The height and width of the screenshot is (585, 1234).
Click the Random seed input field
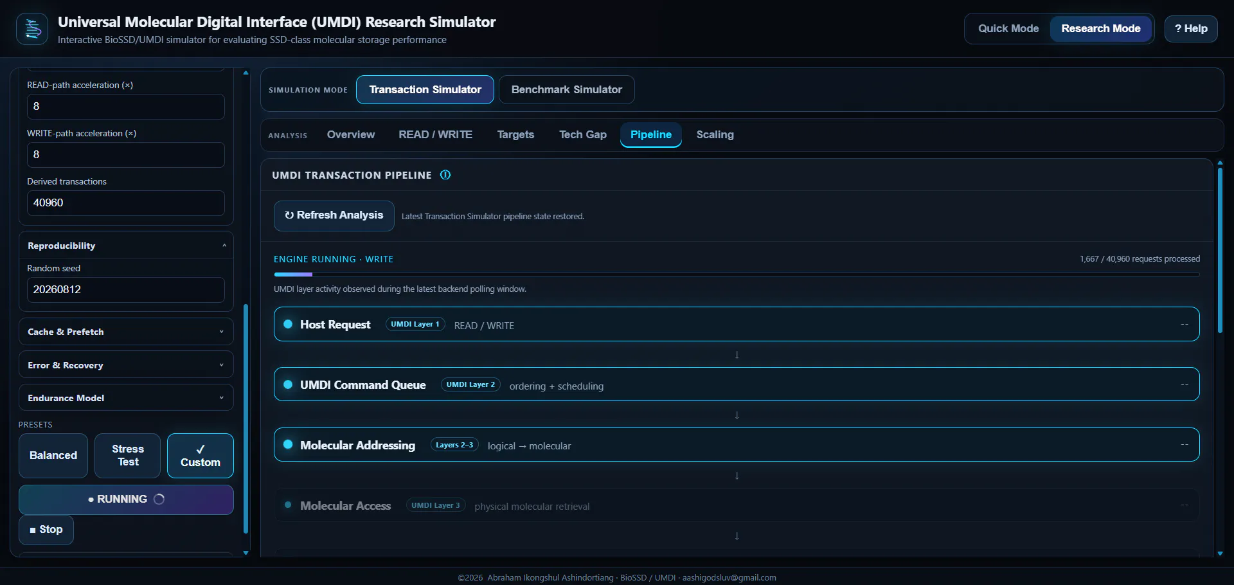[x=126, y=290]
